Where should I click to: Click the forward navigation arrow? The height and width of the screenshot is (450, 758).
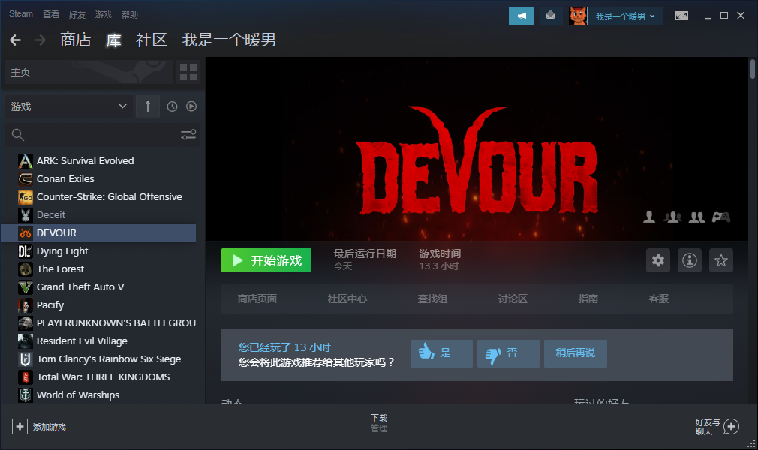(x=40, y=40)
